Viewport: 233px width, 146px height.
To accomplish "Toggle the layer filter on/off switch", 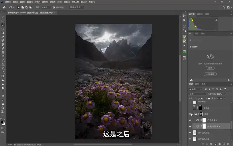I will pyautogui.click(x=225, y=89).
